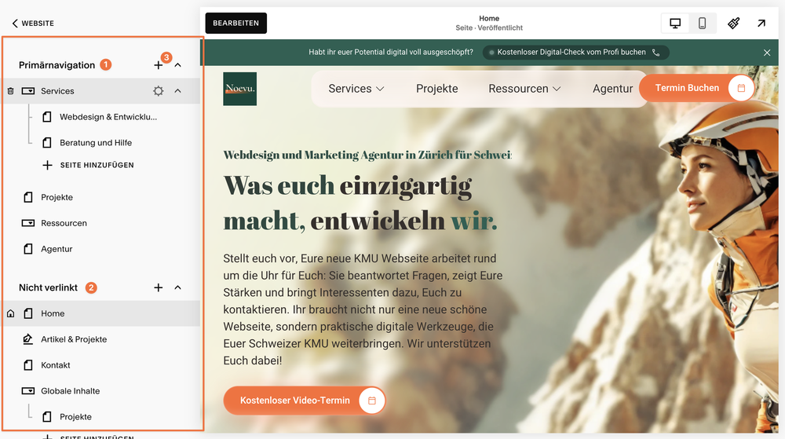Select the Services folder row
The image size is (785, 439).
102,91
